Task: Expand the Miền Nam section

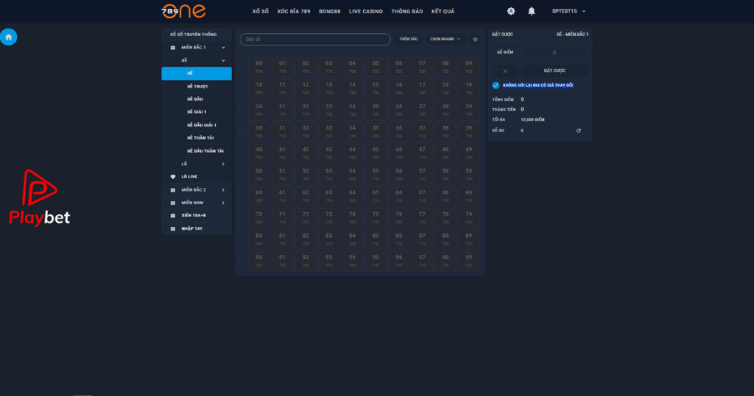Action: click(196, 203)
